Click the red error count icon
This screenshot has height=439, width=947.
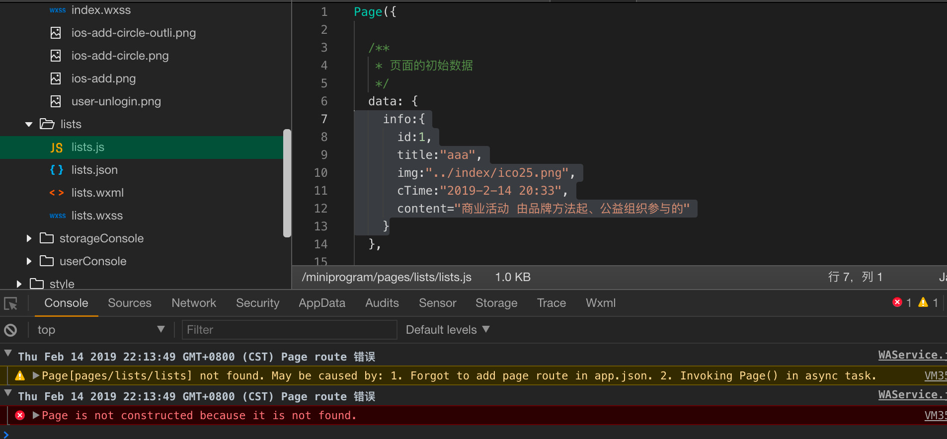tap(897, 302)
